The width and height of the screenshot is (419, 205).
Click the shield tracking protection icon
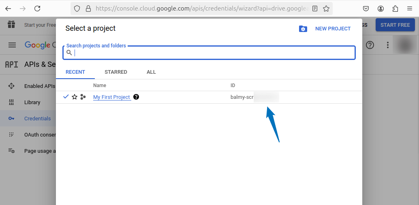point(77,9)
